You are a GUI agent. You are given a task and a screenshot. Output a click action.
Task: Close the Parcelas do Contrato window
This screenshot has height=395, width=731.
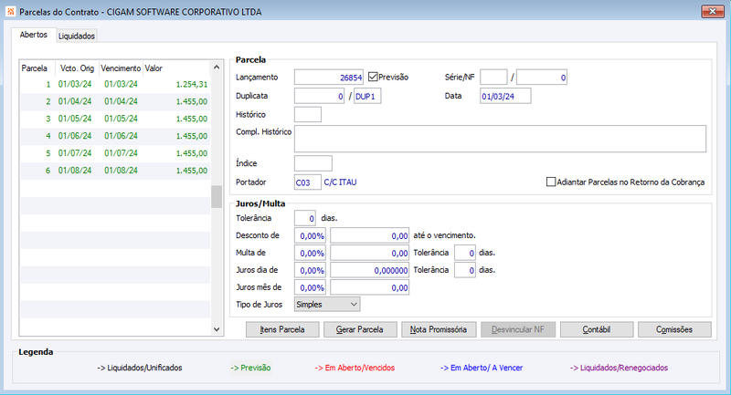pyautogui.click(x=713, y=12)
